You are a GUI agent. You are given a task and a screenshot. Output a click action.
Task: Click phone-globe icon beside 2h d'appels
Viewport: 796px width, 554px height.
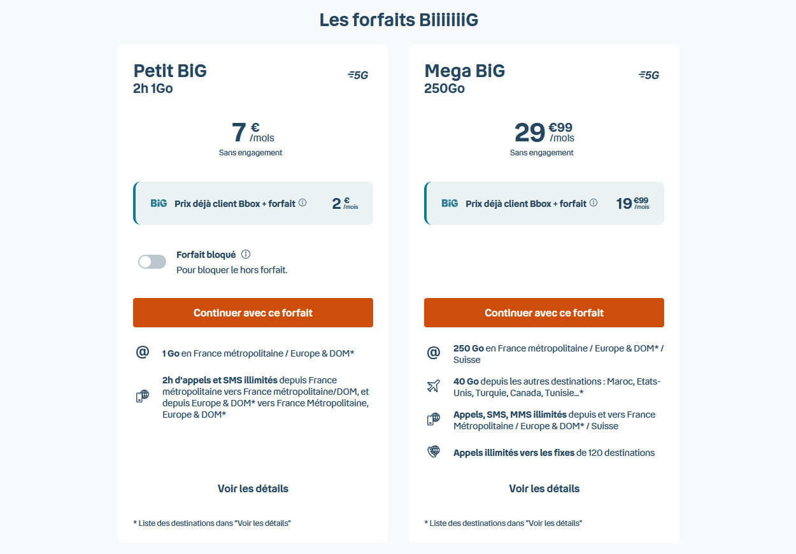(142, 397)
